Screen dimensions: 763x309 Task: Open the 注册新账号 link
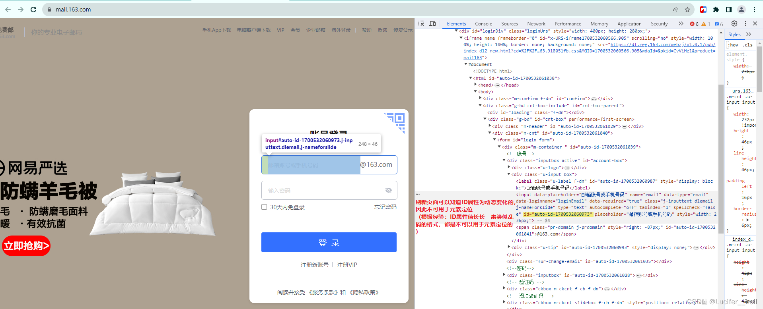[x=315, y=265]
